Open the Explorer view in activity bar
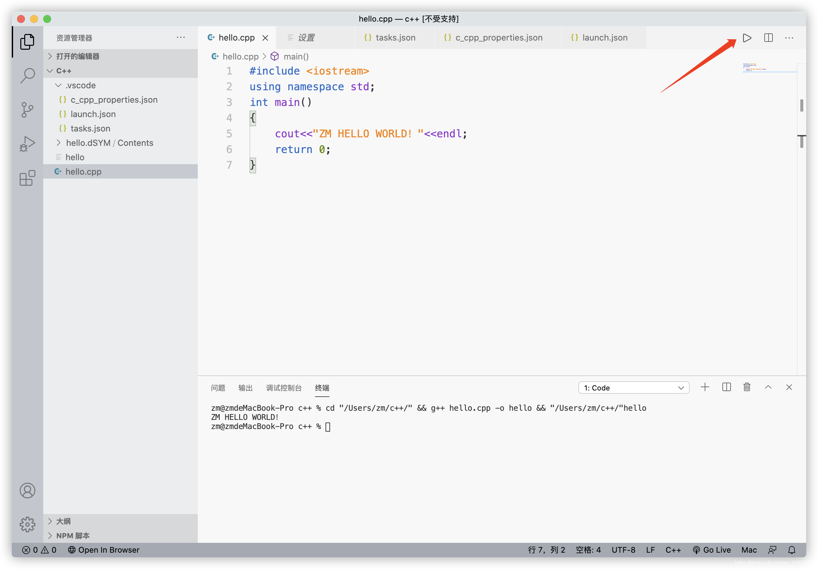 click(x=27, y=42)
